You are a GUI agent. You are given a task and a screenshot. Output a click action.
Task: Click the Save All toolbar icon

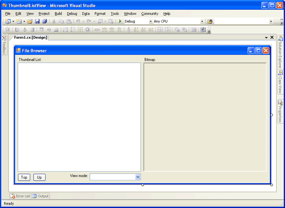[45, 22]
